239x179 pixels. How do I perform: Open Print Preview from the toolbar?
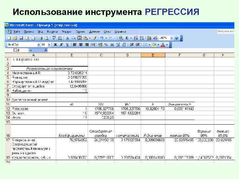[x=47, y=38]
